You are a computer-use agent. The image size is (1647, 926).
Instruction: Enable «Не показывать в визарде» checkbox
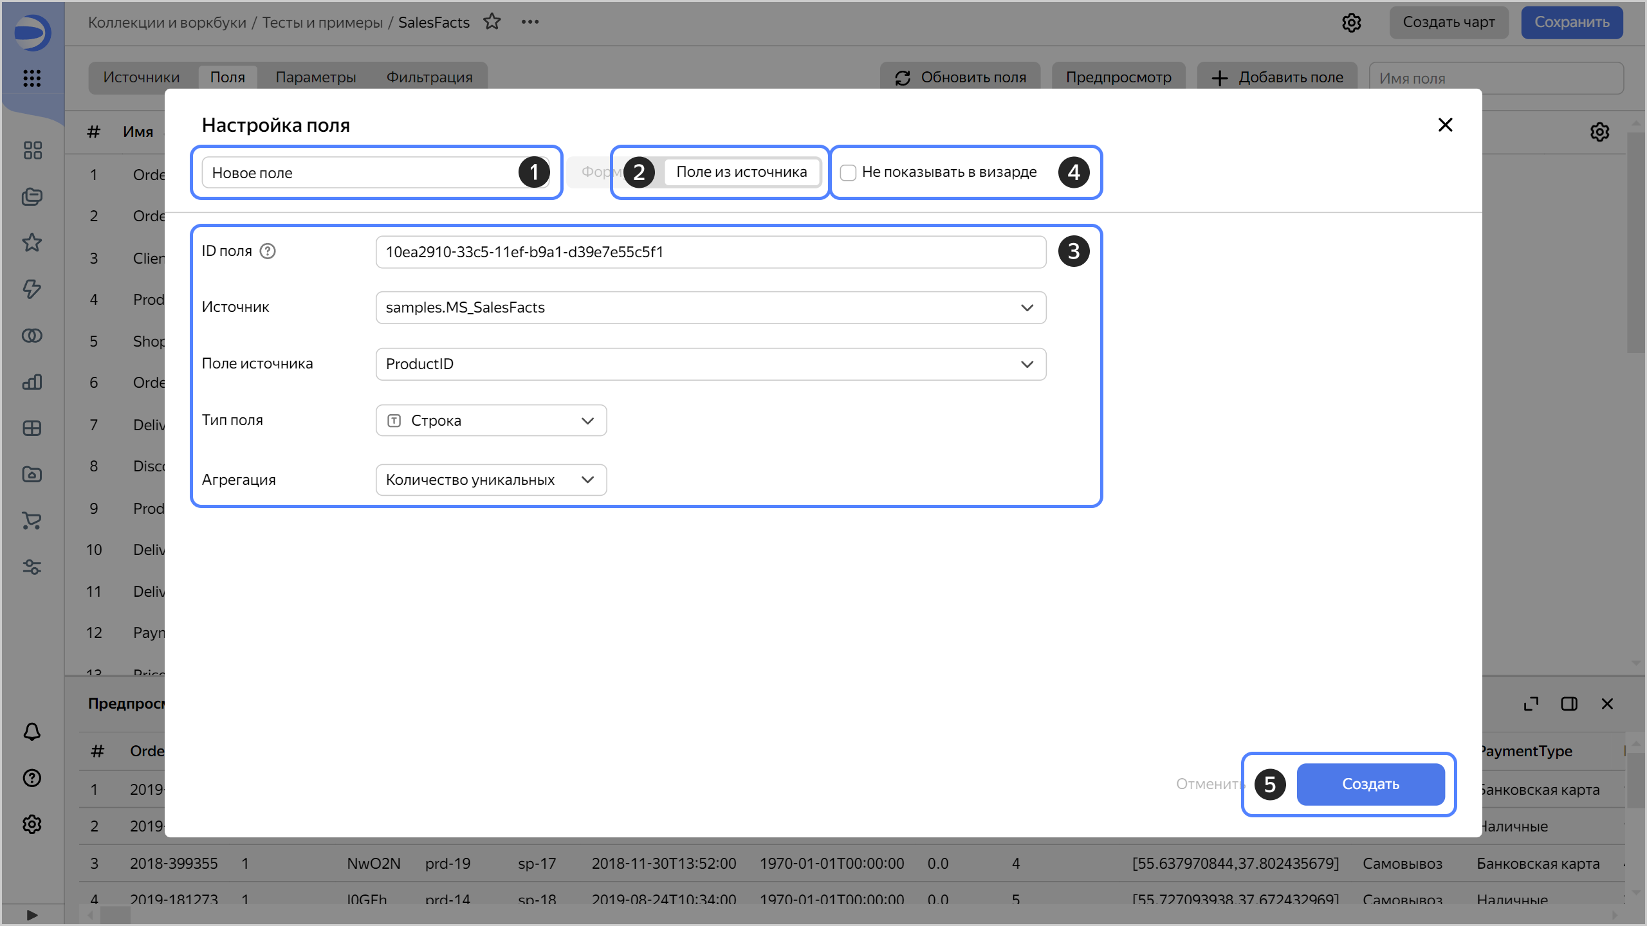[x=848, y=172]
